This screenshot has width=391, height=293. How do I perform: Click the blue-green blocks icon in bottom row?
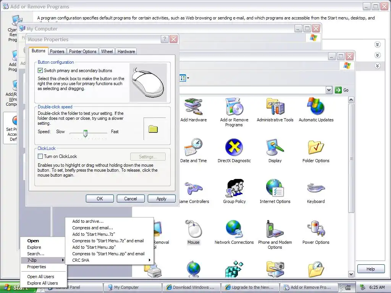[234, 269]
